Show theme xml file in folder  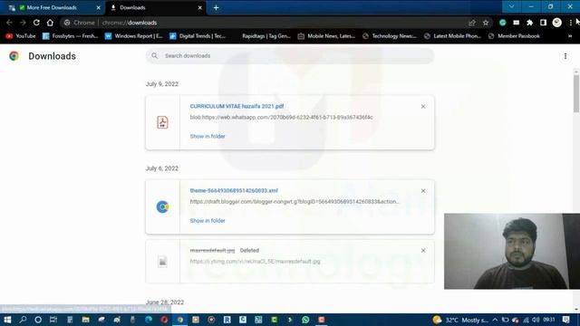(208, 221)
